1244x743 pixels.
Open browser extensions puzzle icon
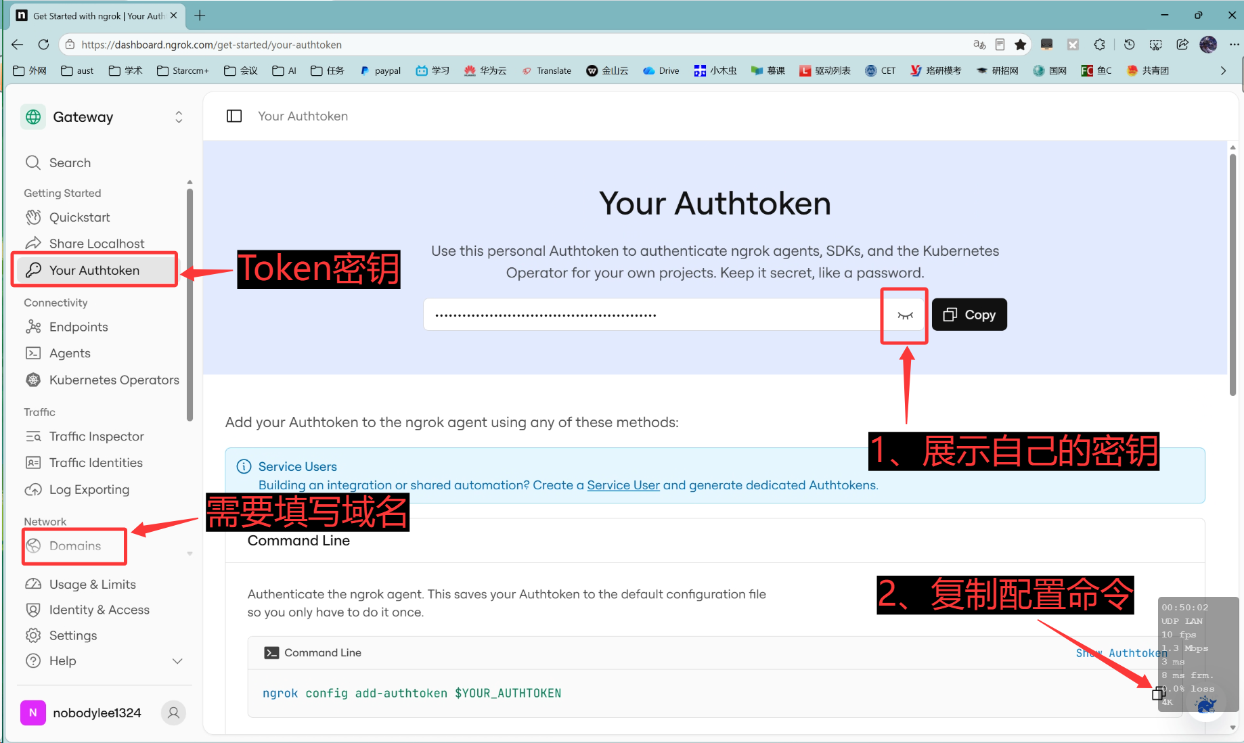pyautogui.click(x=1100, y=45)
